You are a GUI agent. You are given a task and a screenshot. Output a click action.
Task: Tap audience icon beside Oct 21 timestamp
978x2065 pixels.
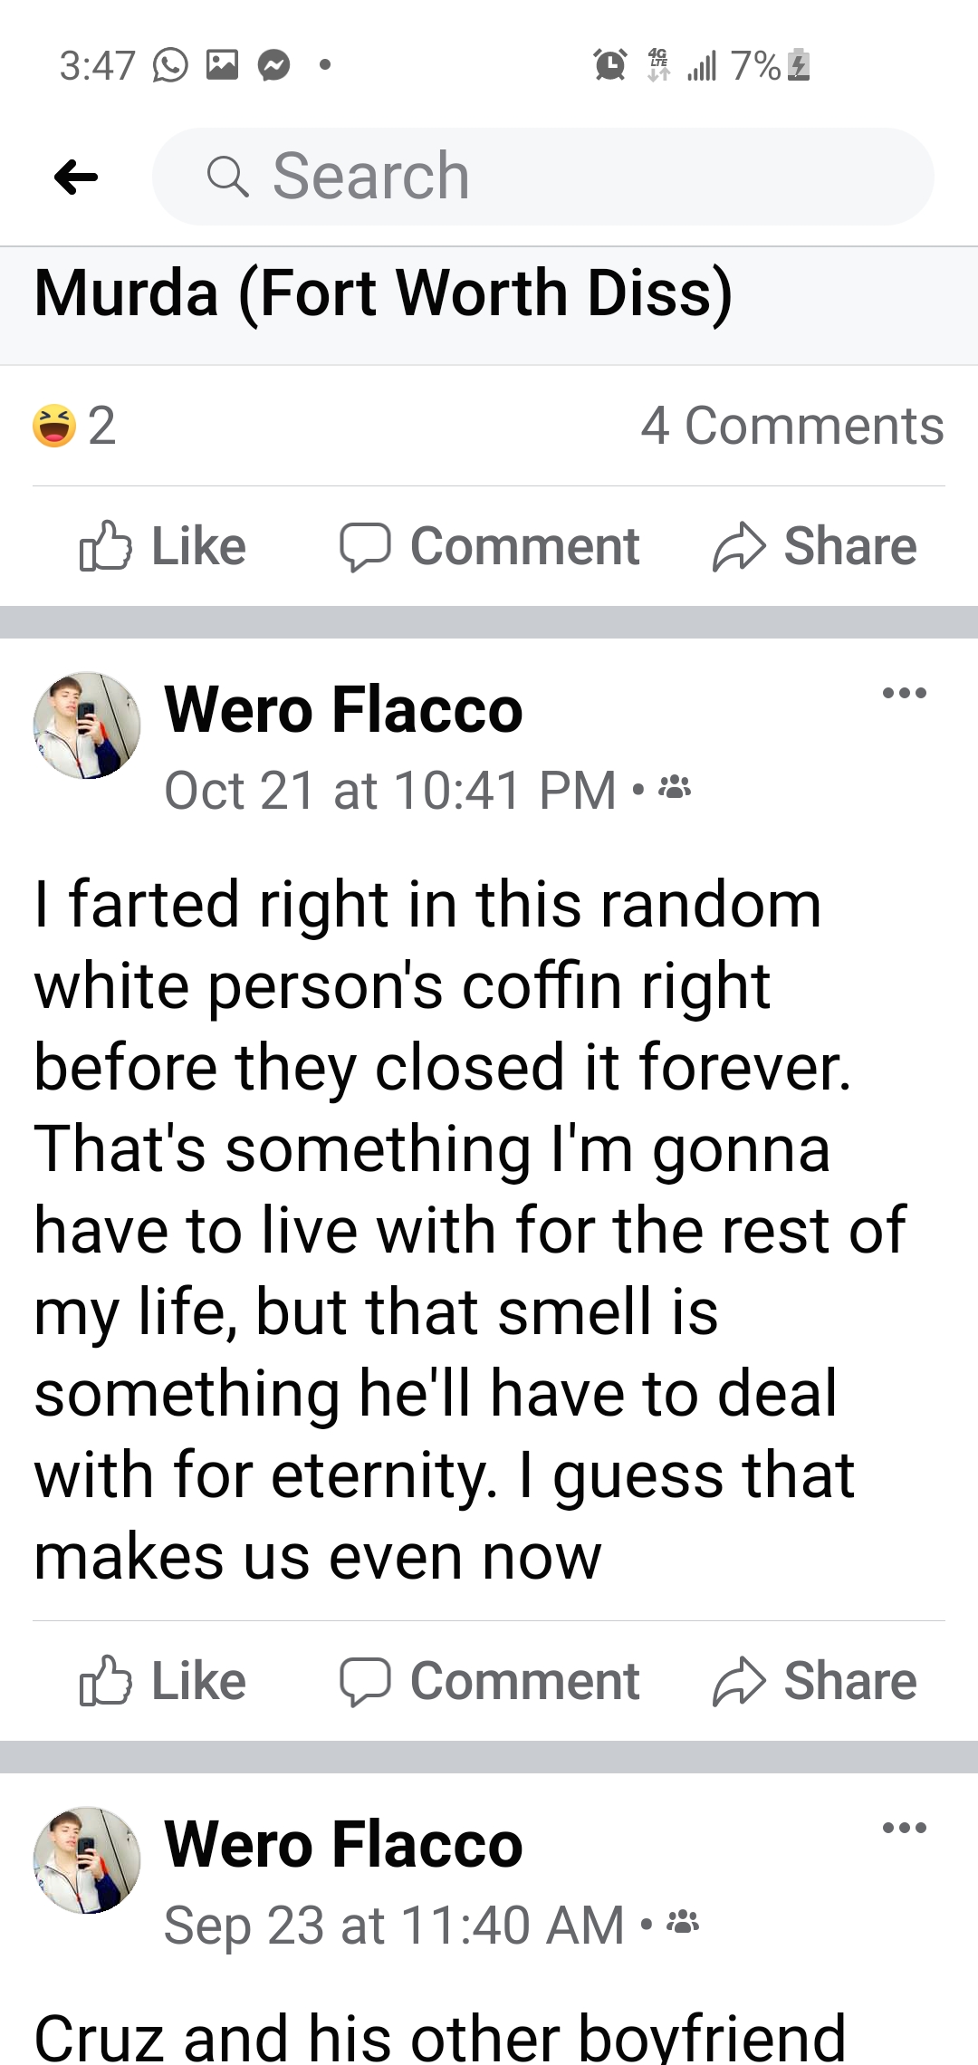(x=675, y=789)
